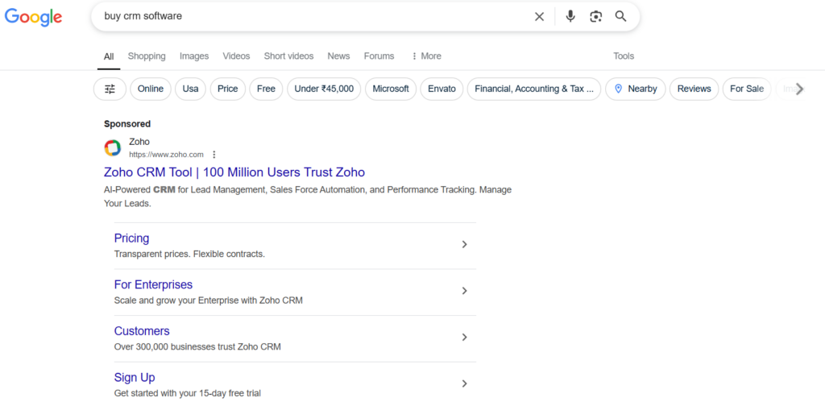825x406 pixels.
Task: Click 'Get started with your 15-day free trial'
Action: [187, 393]
